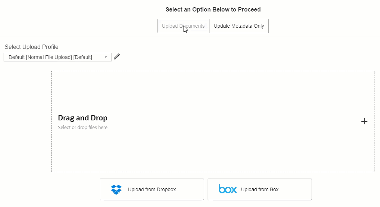This screenshot has height=207, width=380.
Task: Click 'Select an Option Below to Proceed' heading
Action: [x=213, y=9]
